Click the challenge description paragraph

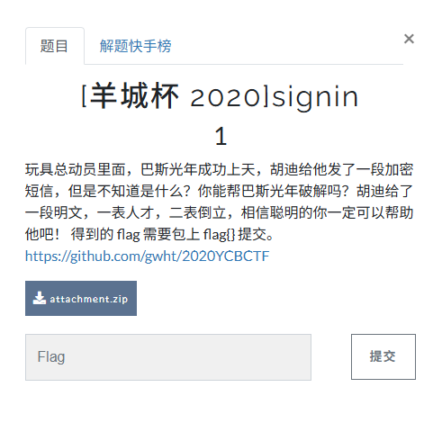click(x=220, y=202)
